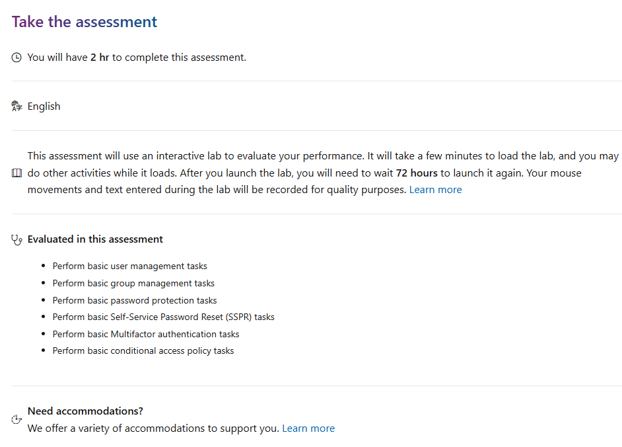Click Perform basic user management tasks item
Screen dimensions: 622x447
(x=129, y=266)
